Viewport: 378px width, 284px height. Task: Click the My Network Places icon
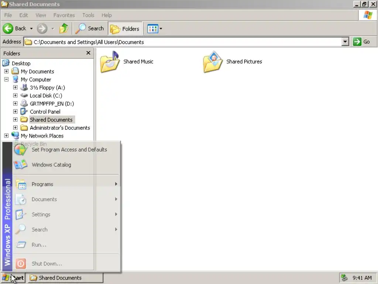pyautogui.click(x=15, y=135)
